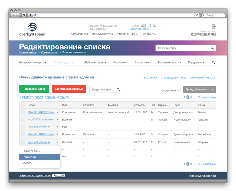Click Главная страница breadcrumb
The height and width of the screenshot is (191, 236).
28,52
